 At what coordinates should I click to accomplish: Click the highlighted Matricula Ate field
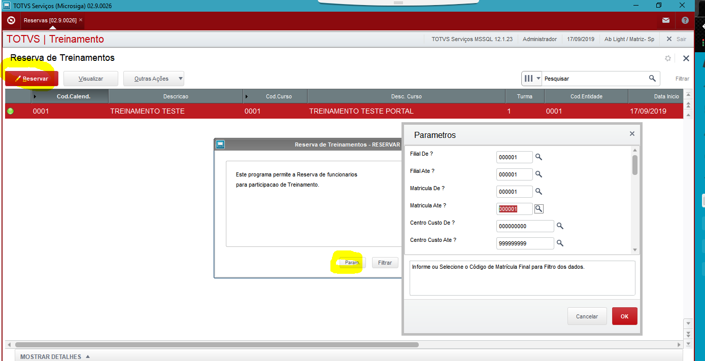(x=515, y=209)
